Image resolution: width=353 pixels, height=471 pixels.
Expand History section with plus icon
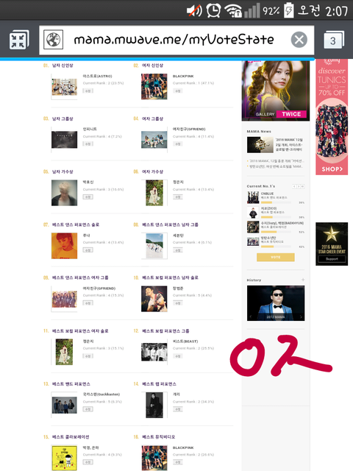303,280
